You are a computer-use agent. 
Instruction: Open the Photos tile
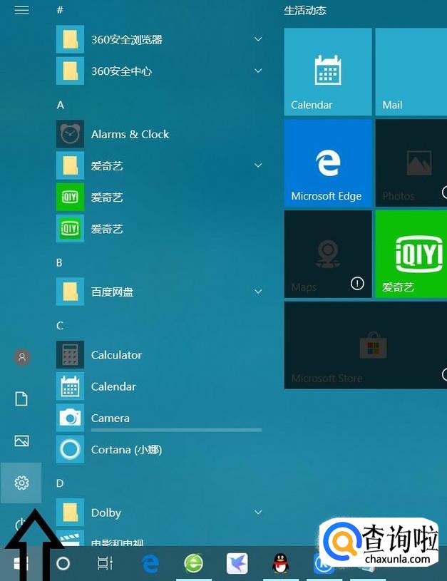click(411, 163)
